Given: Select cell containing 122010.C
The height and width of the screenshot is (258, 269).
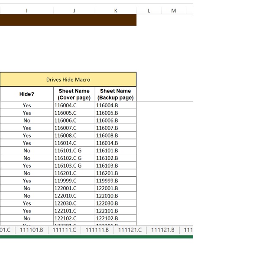Looking at the screenshot, I should click(x=74, y=196).
